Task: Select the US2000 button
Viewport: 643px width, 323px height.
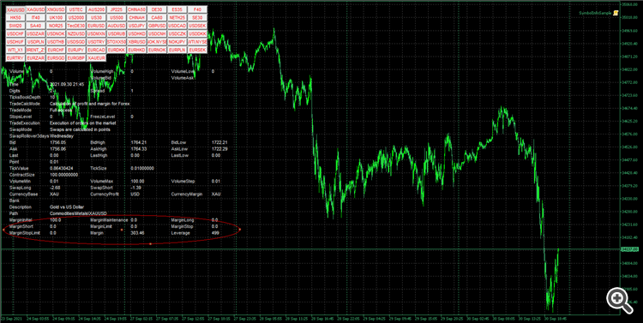Action: [75, 18]
